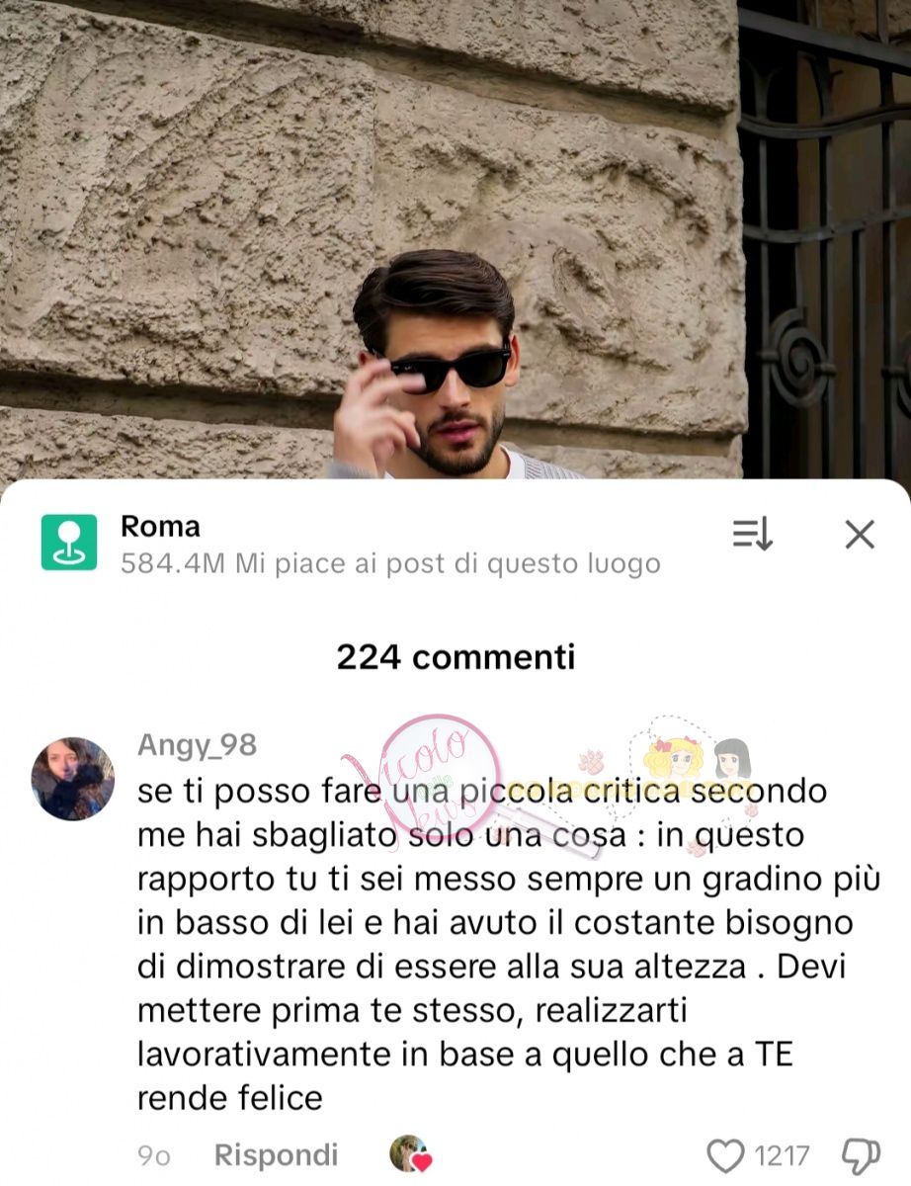Tap the Angy_98 username
Viewport: 911px width, 1186px height.
point(197,745)
